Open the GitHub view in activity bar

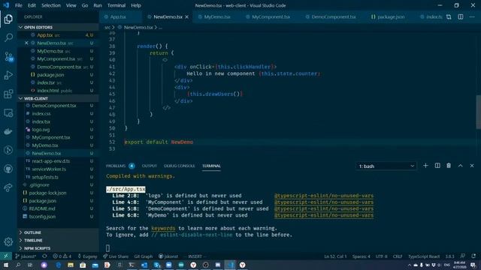click(x=8, y=169)
